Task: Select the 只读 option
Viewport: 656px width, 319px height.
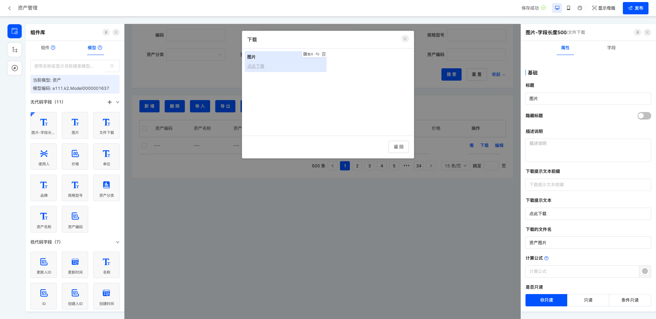Action: (x=588, y=300)
